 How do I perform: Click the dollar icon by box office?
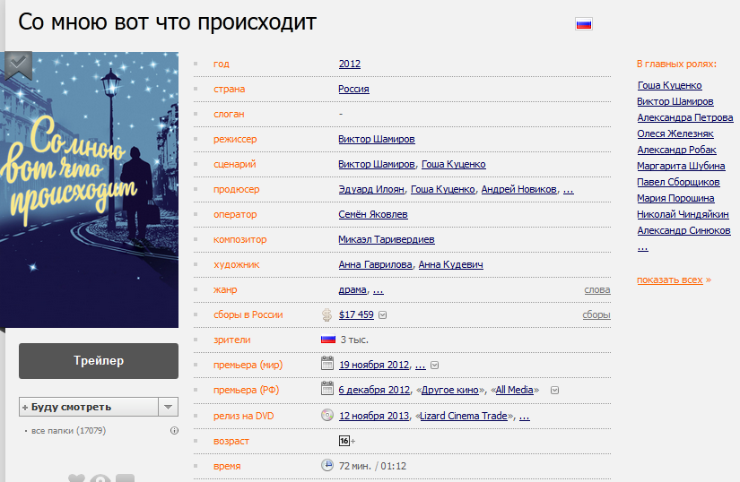pos(326,314)
